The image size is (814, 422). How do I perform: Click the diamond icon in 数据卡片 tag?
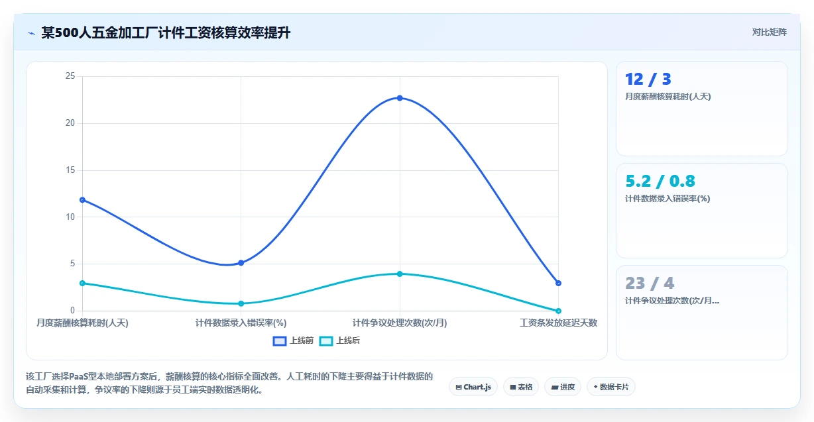pyautogui.click(x=595, y=387)
